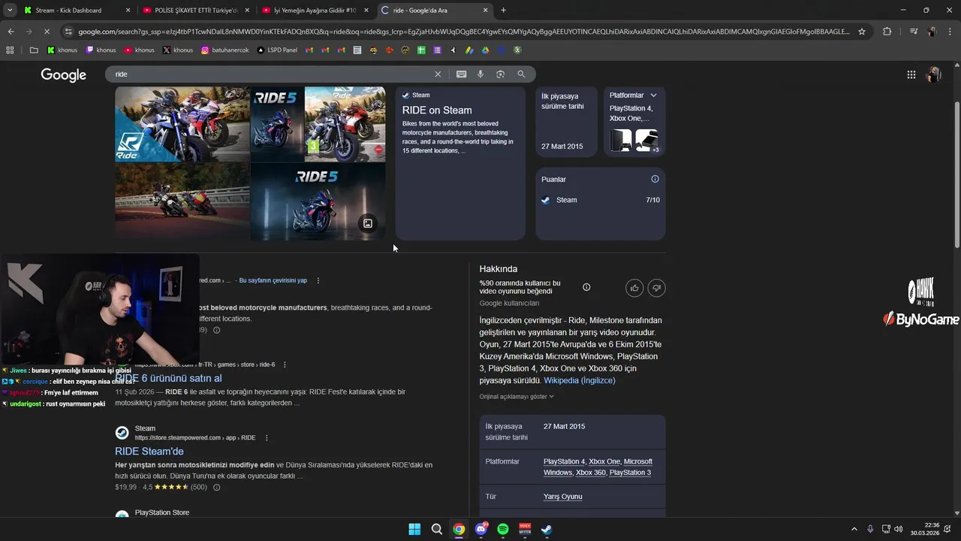Open the taskbar clock and date

(925, 529)
